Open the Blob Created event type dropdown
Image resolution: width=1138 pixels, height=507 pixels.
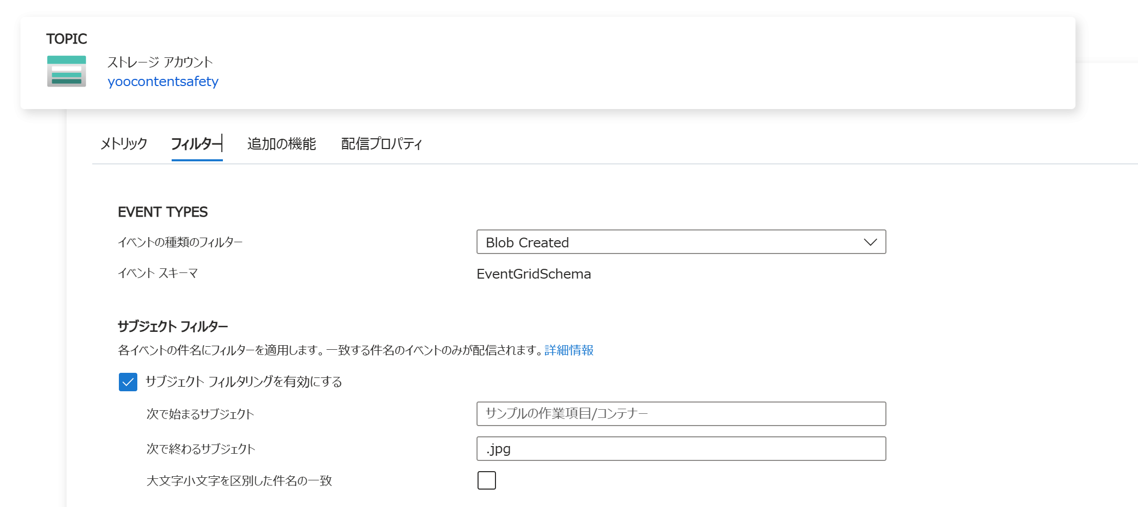pyautogui.click(x=681, y=242)
